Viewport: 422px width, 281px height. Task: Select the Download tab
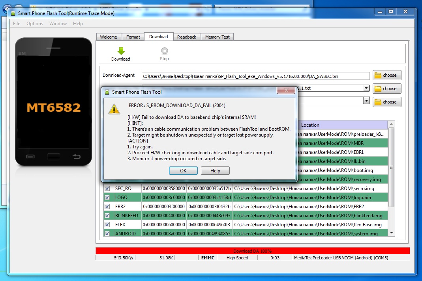coord(159,37)
